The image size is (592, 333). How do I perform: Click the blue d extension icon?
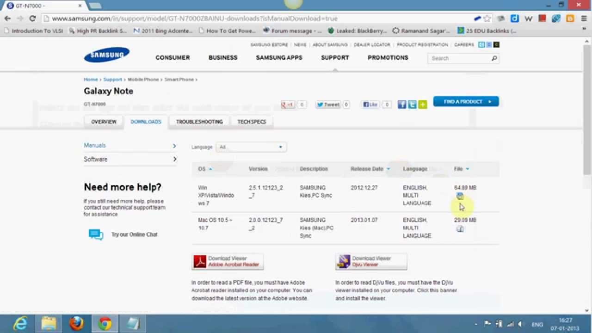tap(515, 18)
